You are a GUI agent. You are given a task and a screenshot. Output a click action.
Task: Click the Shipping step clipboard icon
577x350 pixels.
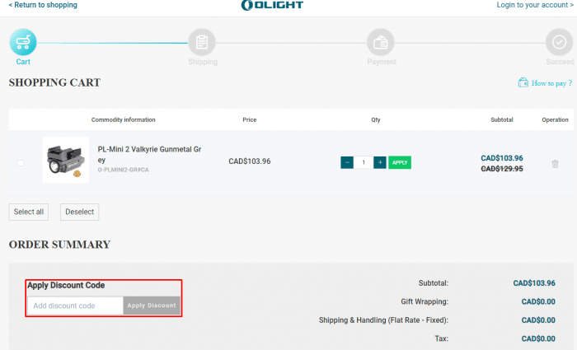202,42
